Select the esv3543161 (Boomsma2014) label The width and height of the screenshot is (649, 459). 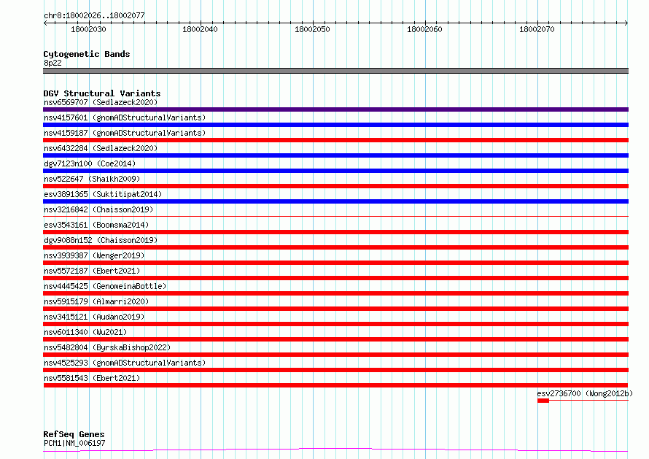point(96,225)
